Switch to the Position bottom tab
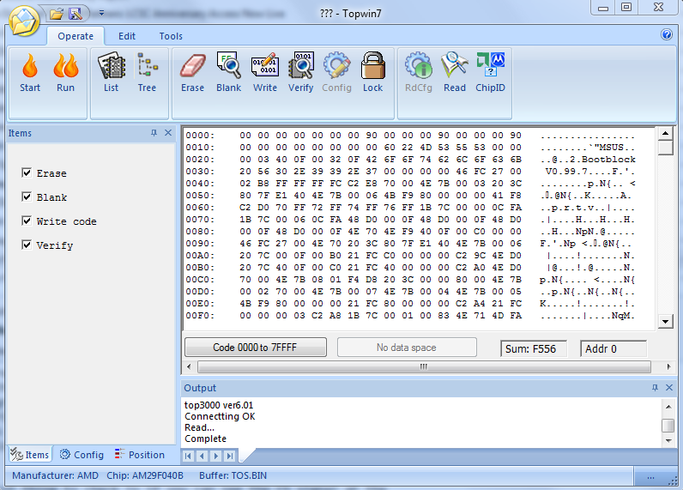This screenshot has width=683, height=490. (x=140, y=455)
